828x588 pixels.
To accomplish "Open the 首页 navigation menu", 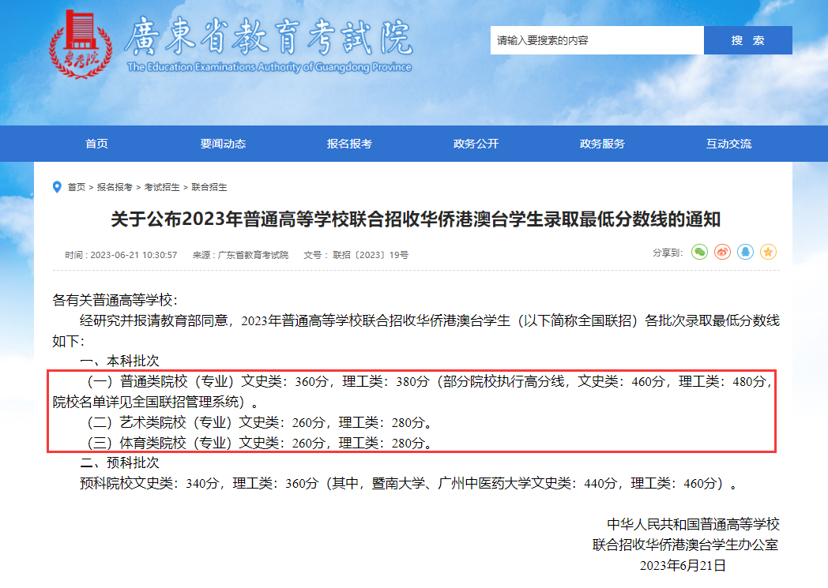I will point(97,144).
